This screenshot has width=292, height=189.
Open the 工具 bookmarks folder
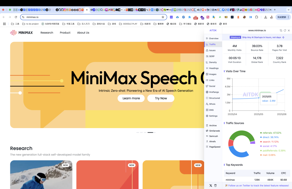[x=15, y=24]
